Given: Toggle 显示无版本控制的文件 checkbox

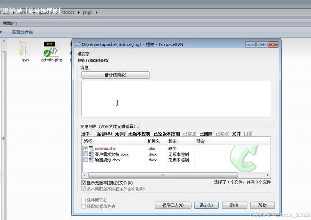Looking at the screenshot, I should pos(84,183).
